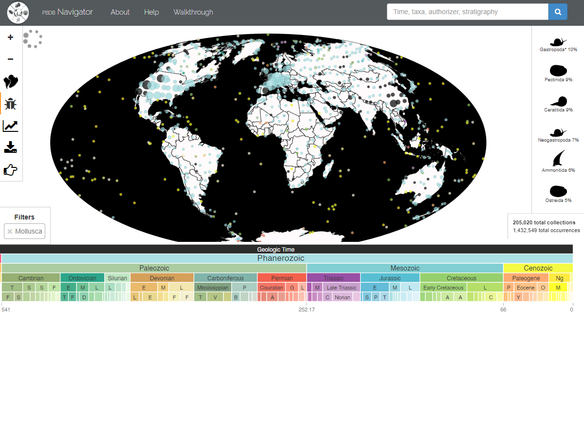Viewport: 584px width, 438px height.
Task: Select the Ammonitida taxon silhouette
Action: 558,159
